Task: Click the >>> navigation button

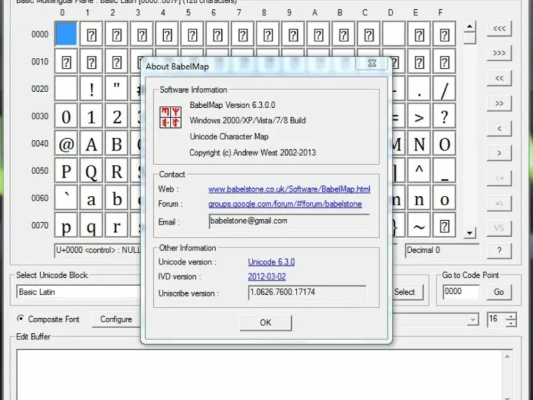Action: [499, 53]
